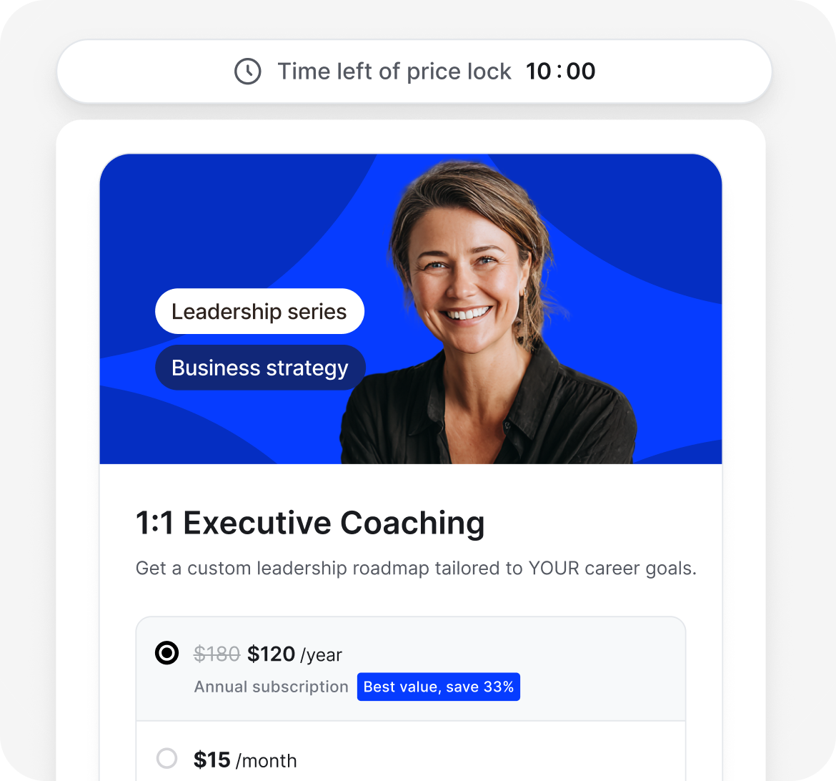Image resolution: width=836 pixels, height=781 pixels.
Task: Click the crossed-out $180 price
Action: (x=217, y=654)
